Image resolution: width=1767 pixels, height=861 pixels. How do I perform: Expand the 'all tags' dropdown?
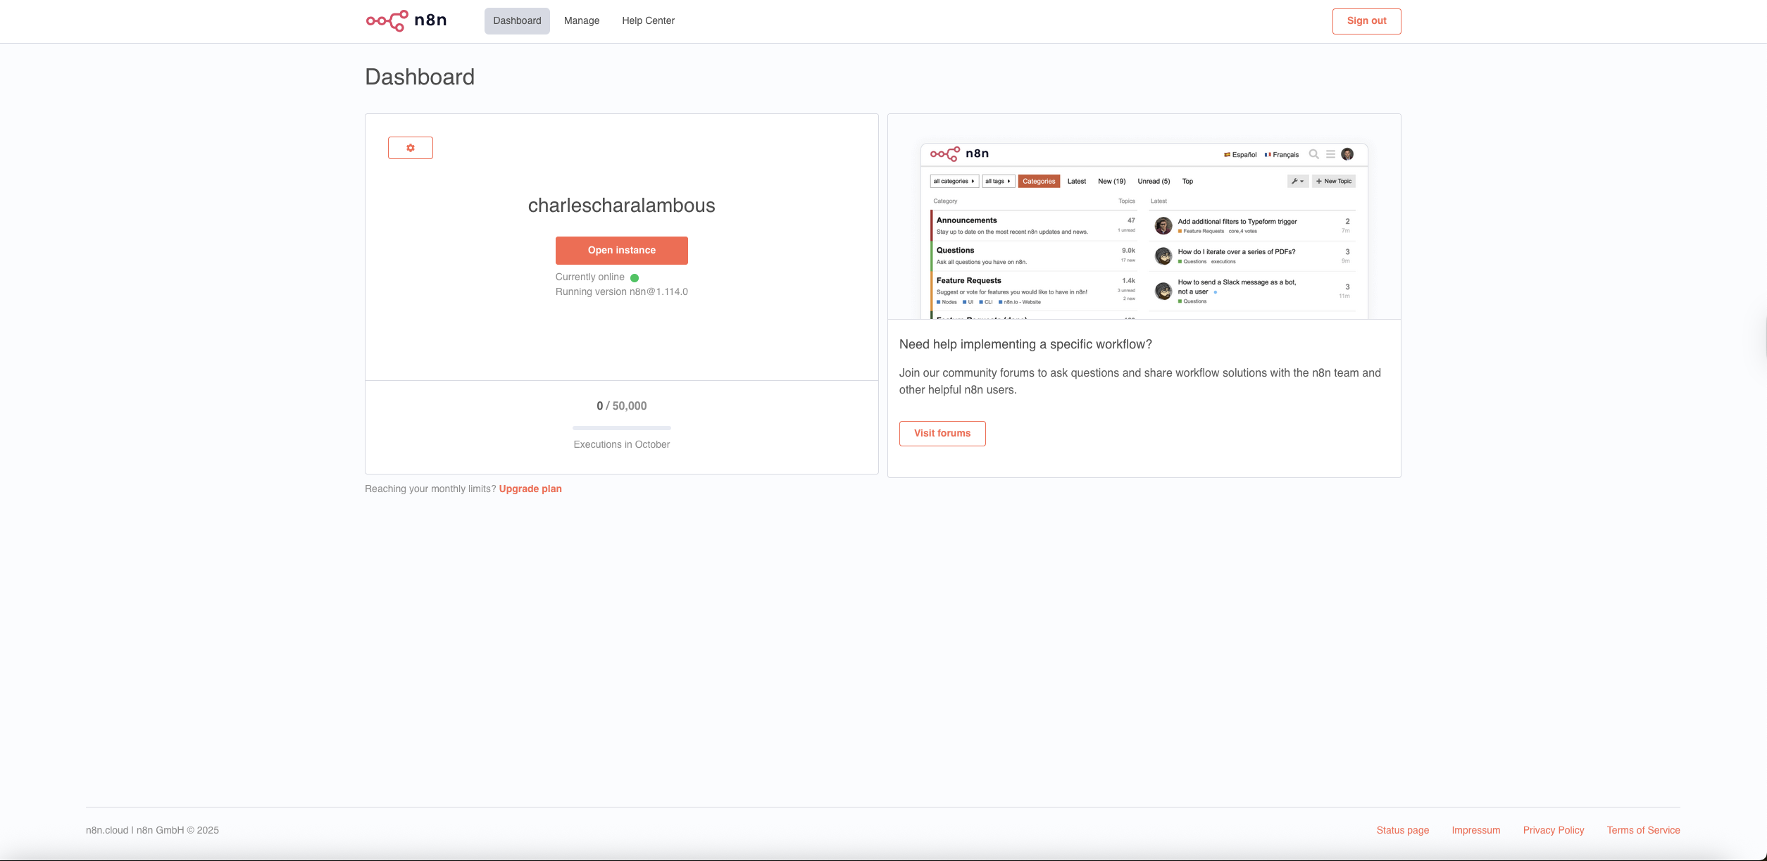[x=998, y=182]
